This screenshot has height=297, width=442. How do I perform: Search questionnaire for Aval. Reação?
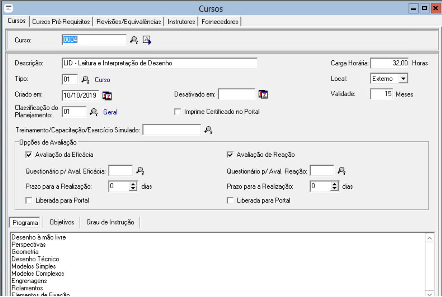(342, 171)
